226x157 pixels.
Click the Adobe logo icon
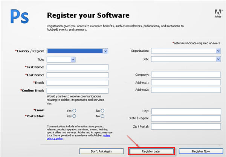click(218, 13)
